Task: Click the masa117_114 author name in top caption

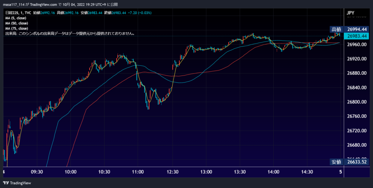Action: [13, 4]
